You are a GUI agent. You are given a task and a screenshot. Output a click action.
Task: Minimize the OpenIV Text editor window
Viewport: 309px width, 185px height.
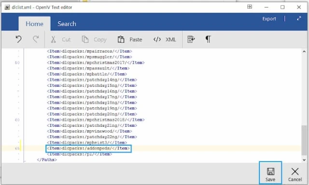click(x=266, y=7)
